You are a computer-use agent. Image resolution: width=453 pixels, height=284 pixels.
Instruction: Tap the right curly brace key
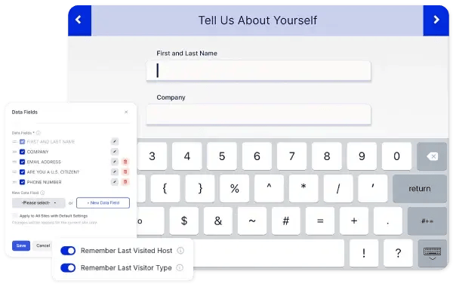[x=200, y=189]
